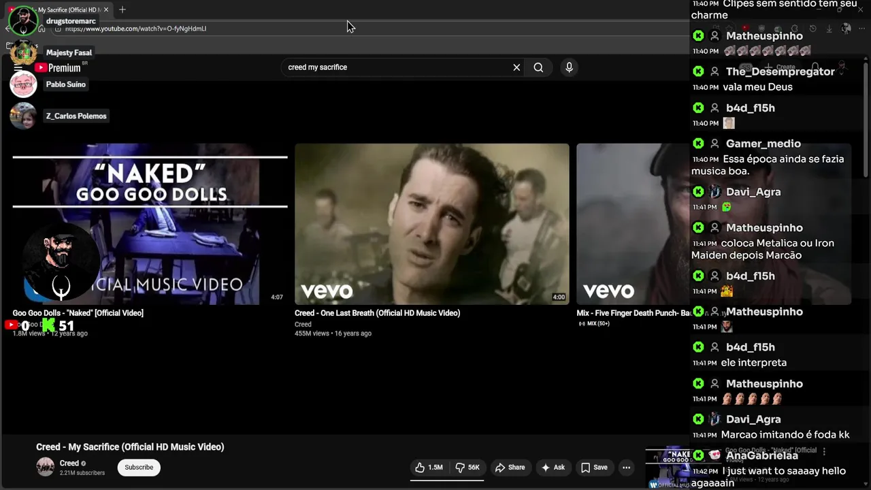Screen dimensions: 871x490
Task: Click Kick badge next to Gamer_medio
Action: point(698,144)
